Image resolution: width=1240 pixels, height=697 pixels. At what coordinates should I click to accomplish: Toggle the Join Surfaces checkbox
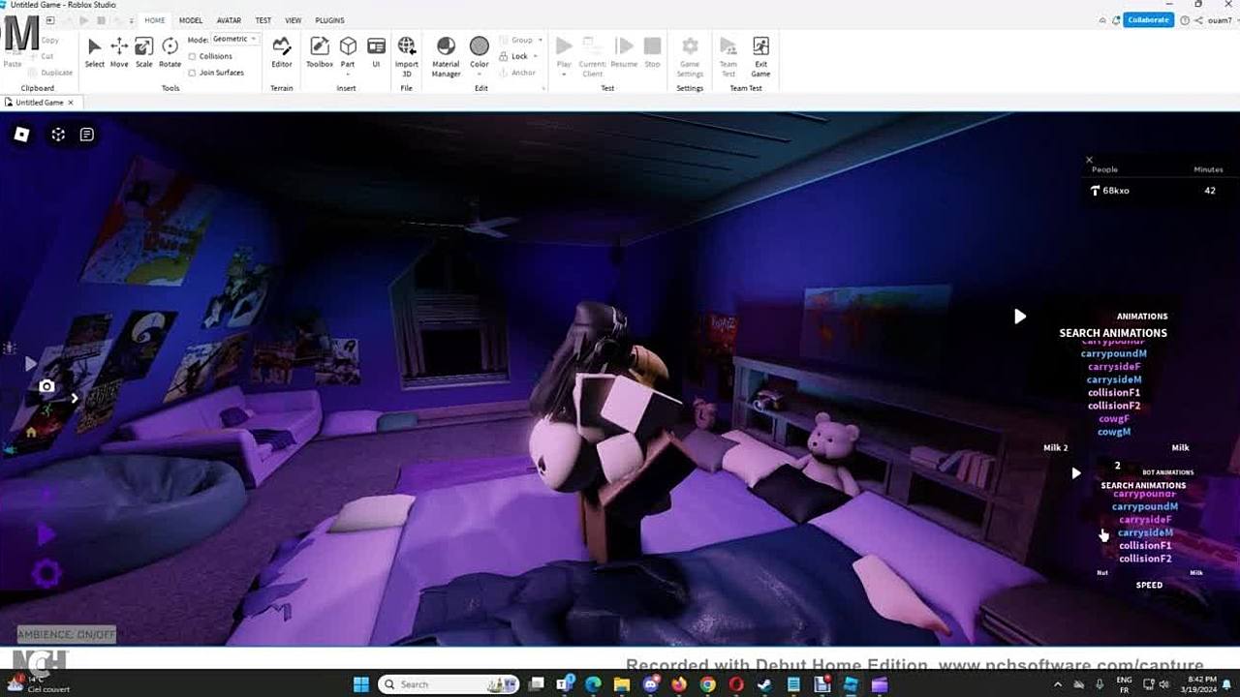click(x=193, y=73)
